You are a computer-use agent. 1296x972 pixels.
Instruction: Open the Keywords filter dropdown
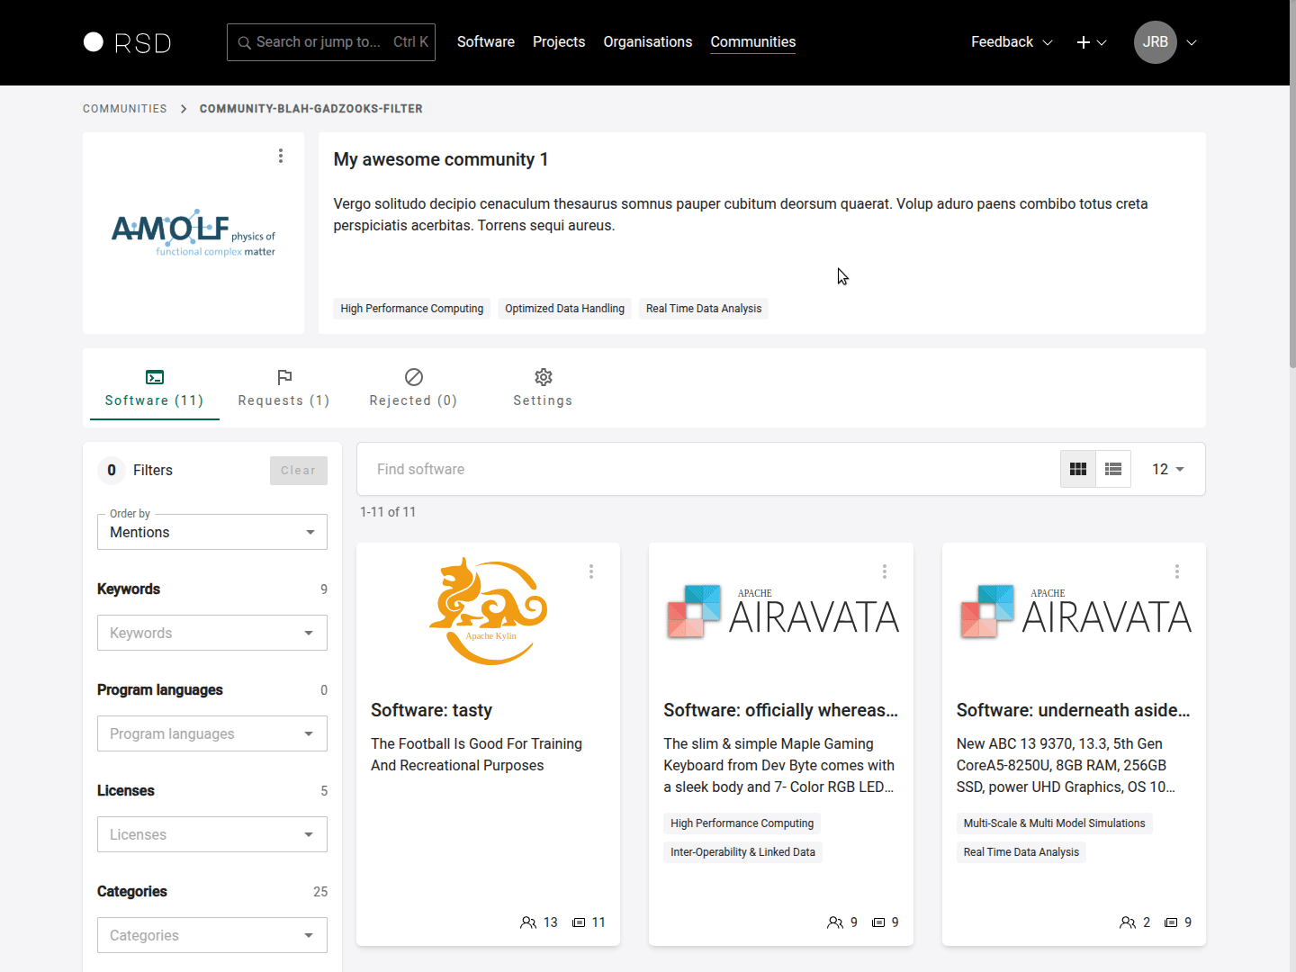pos(212,633)
